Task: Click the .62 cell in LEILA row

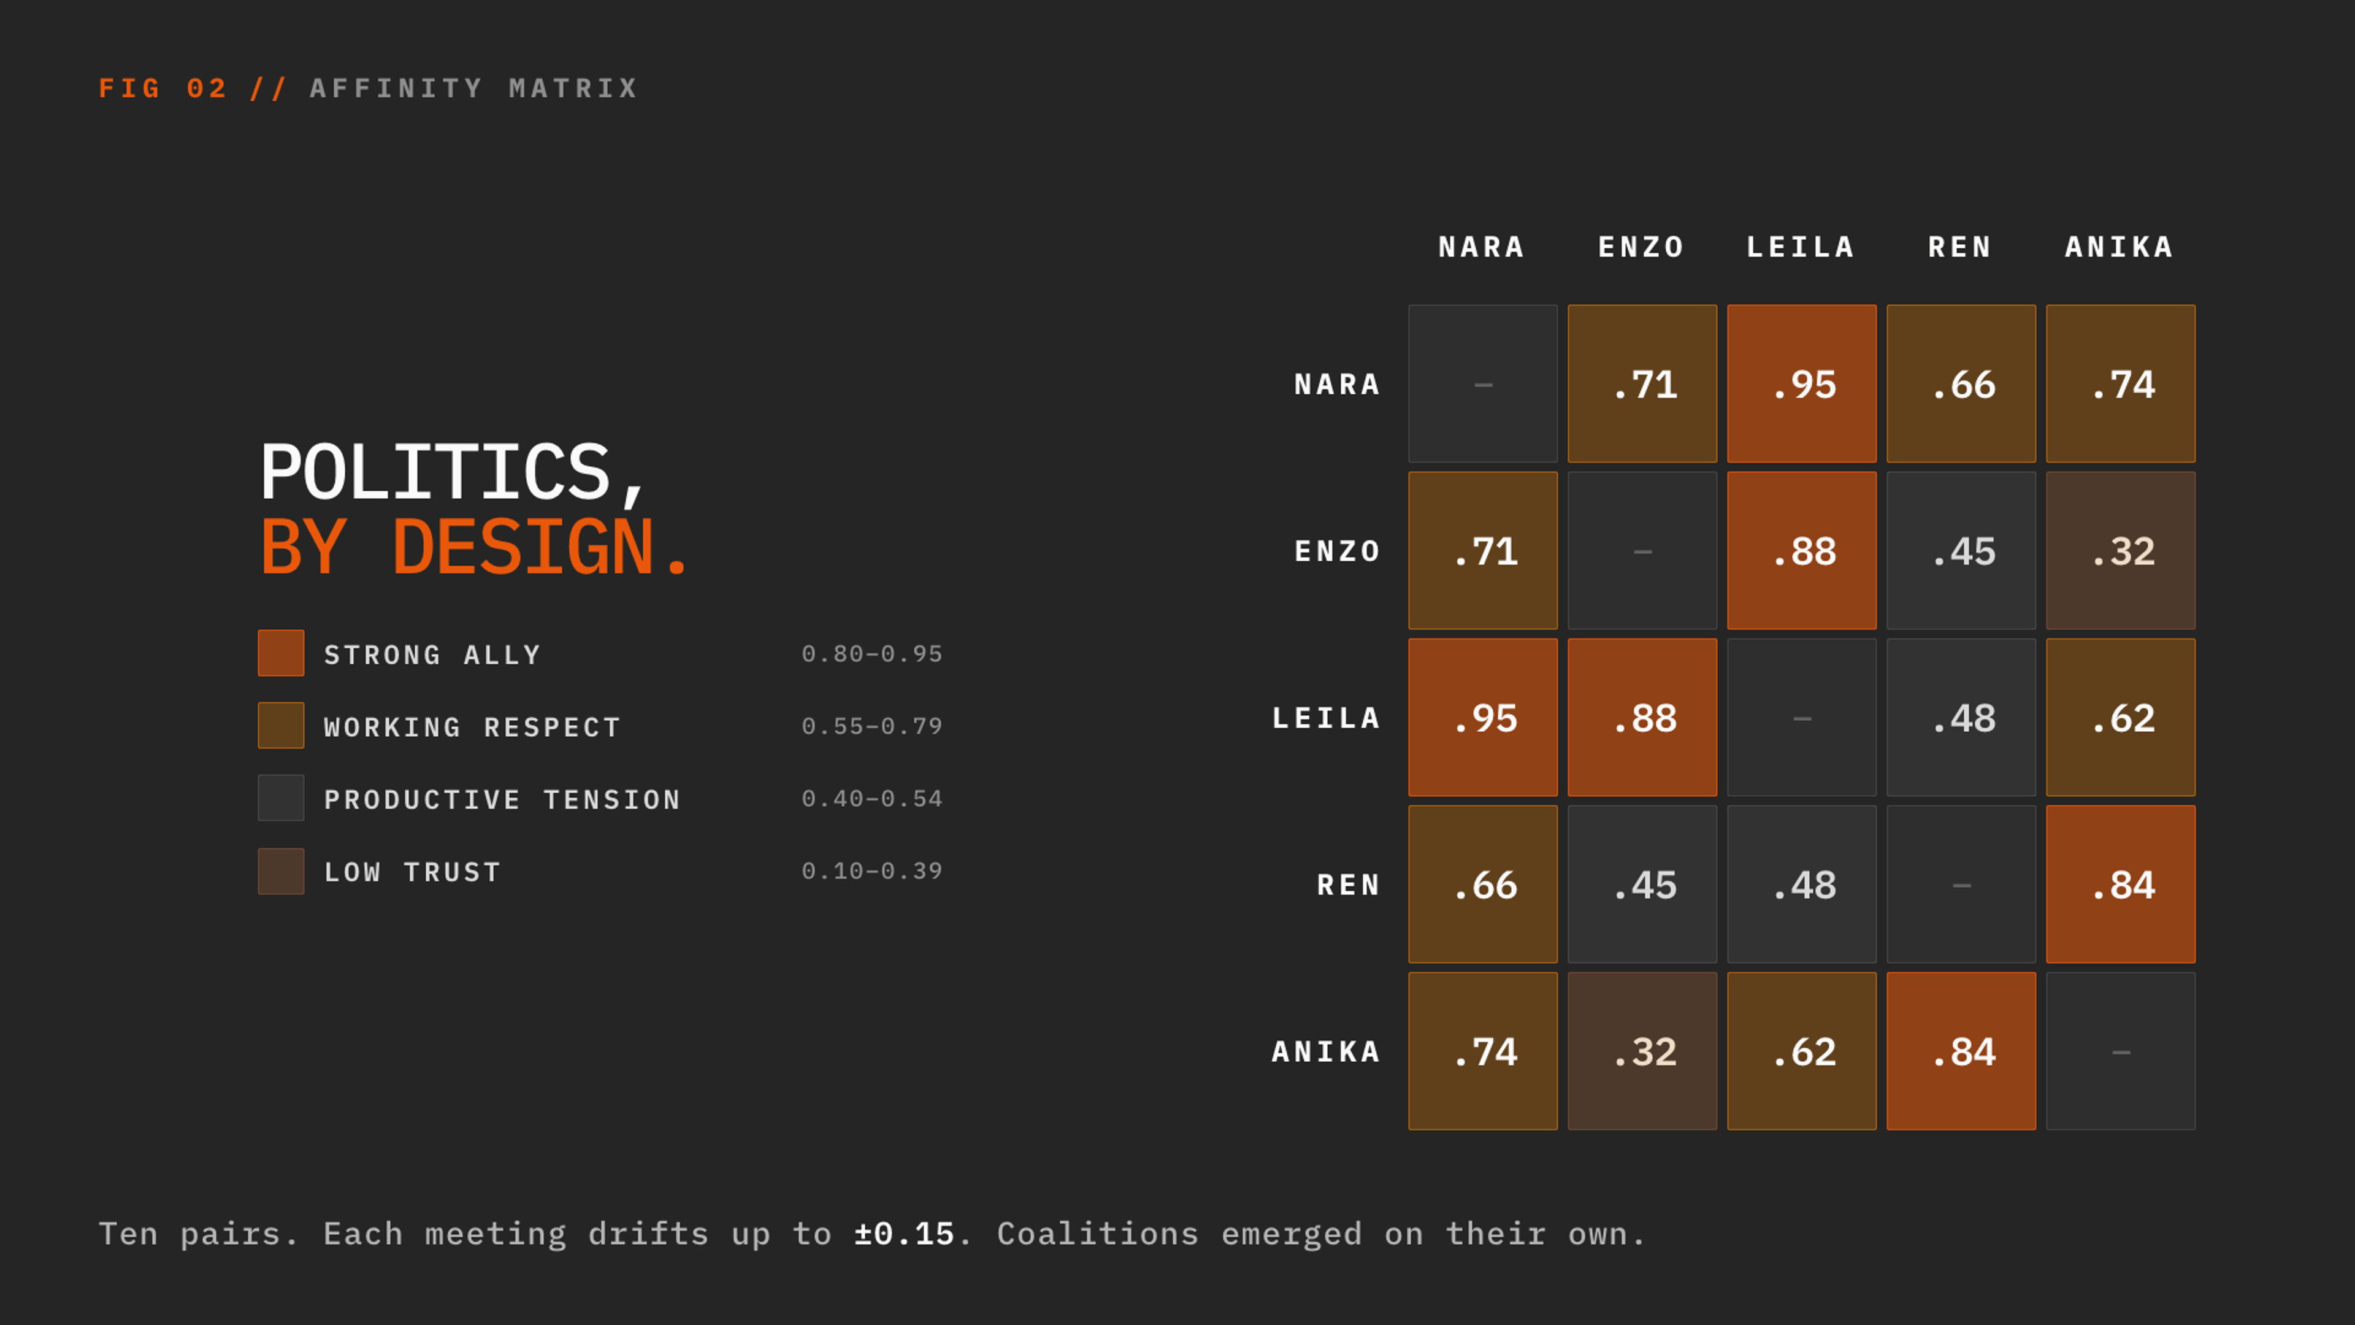Action: pyautogui.click(x=2120, y=718)
